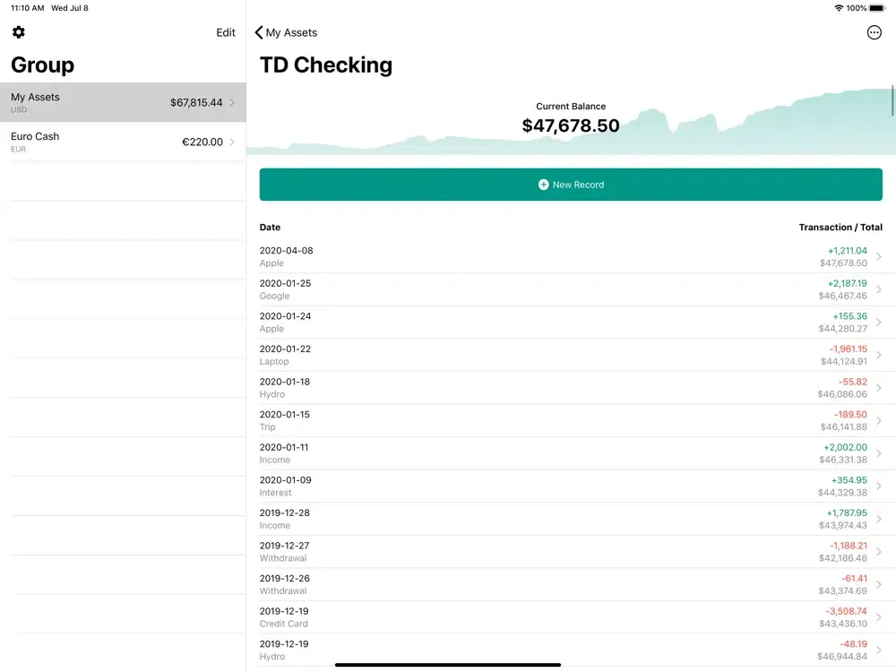Go back to My Assets
Image resolution: width=896 pixels, height=672 pixels.
286,32
